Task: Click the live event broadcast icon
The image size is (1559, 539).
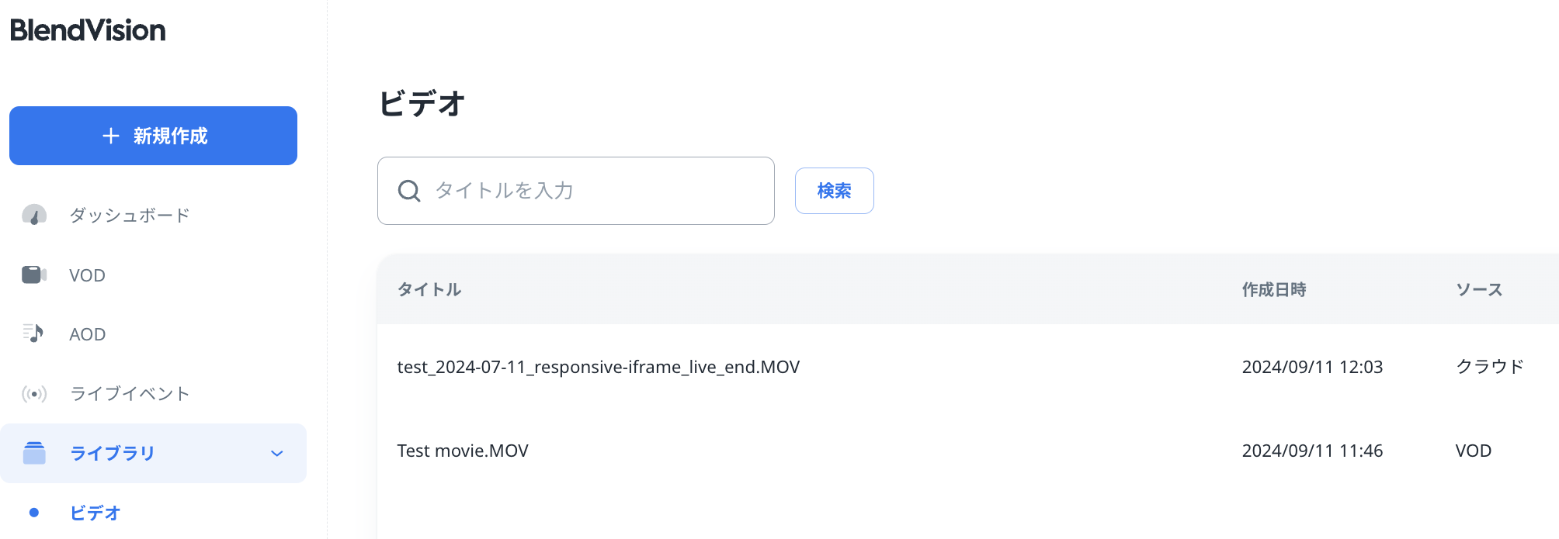Action: tap(34, 394)
